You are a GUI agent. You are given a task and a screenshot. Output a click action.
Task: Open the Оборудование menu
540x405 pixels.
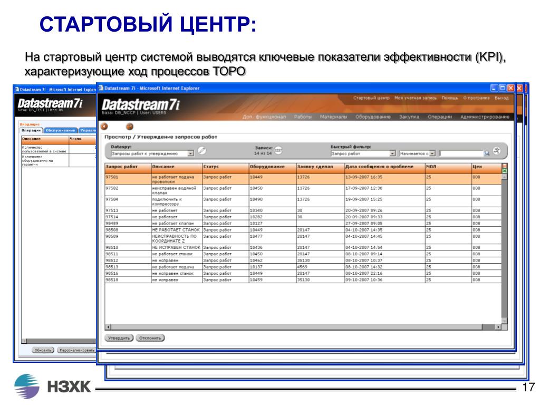tap(373, 117)
